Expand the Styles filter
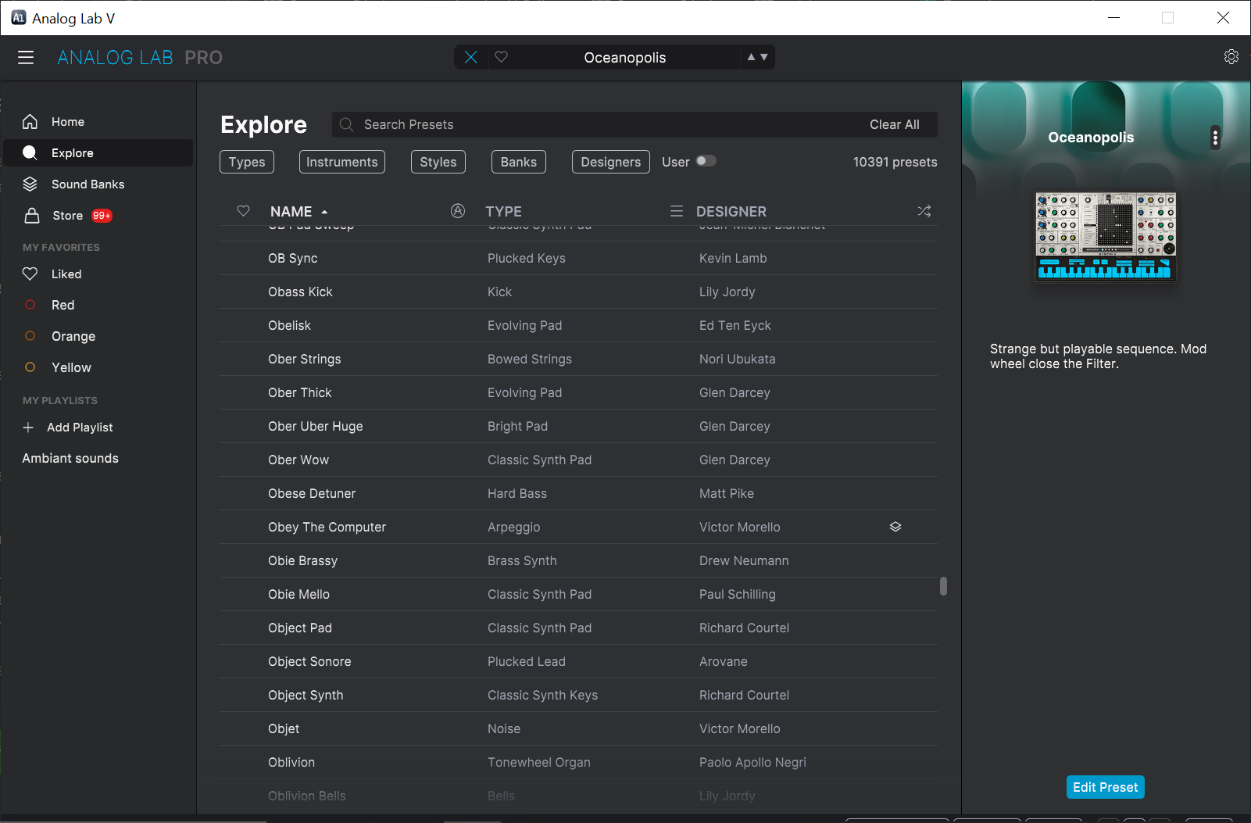 (x=438, y=162)
